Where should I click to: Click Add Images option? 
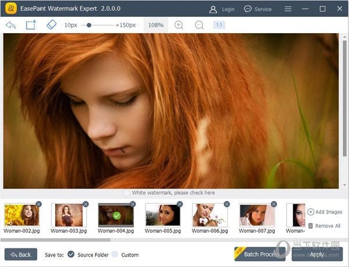pyautogui.click(x=325, y=212)
